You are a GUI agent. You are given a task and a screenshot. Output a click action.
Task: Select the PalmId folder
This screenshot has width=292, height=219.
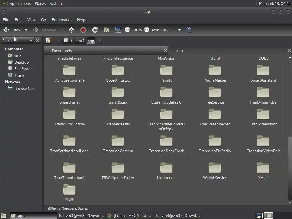[166, 73]
